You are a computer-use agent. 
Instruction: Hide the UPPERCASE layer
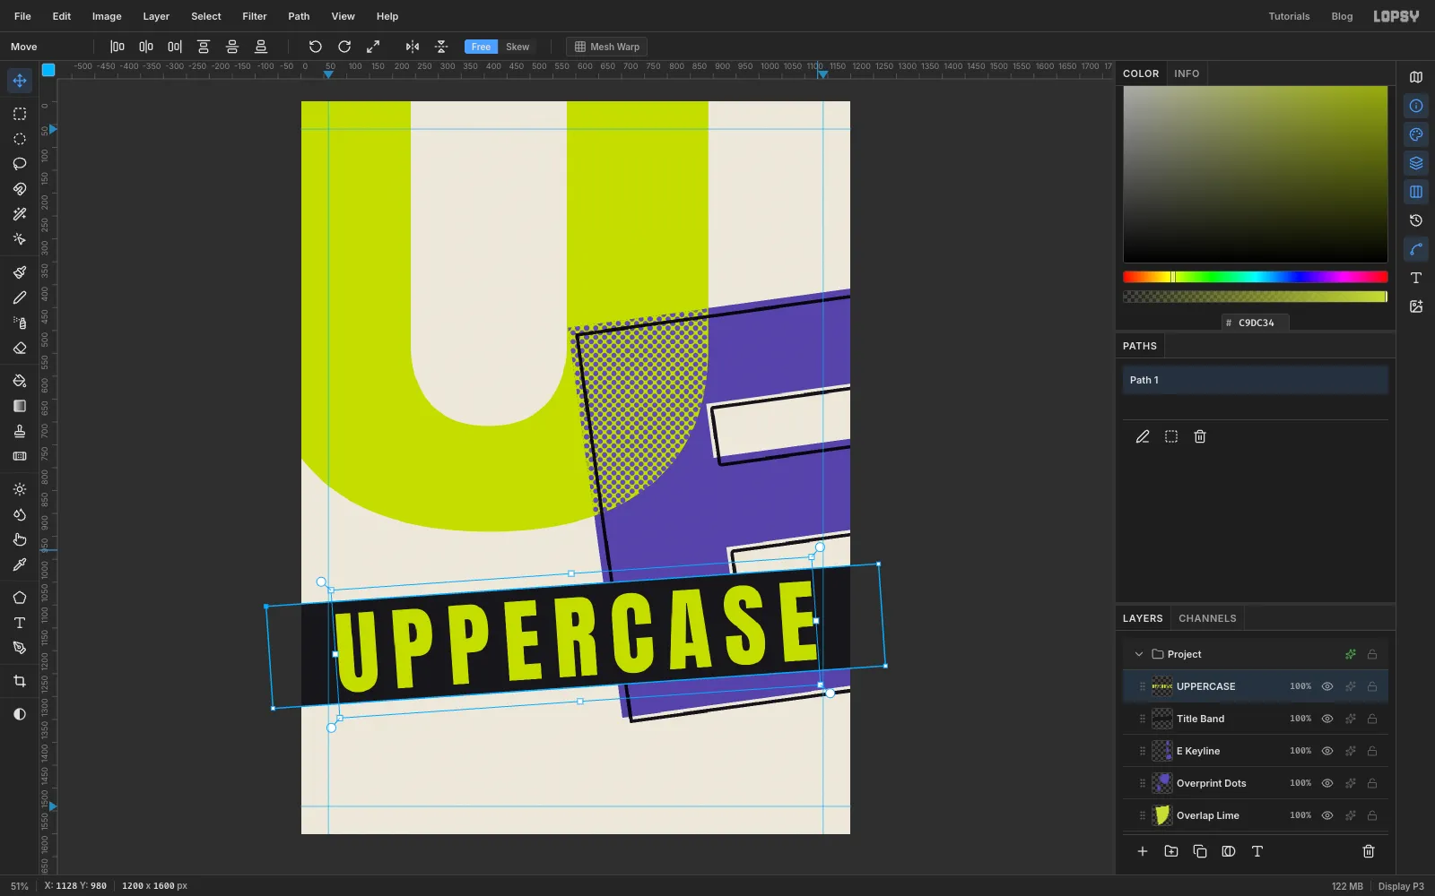click(x=1327, y=686)
